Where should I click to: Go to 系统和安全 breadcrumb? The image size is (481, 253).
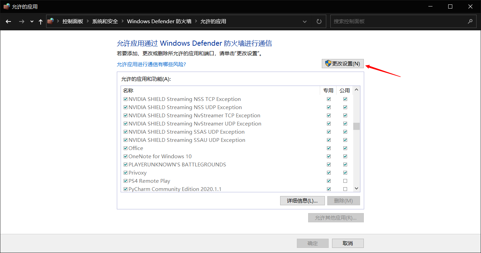(x=105, y=21)
